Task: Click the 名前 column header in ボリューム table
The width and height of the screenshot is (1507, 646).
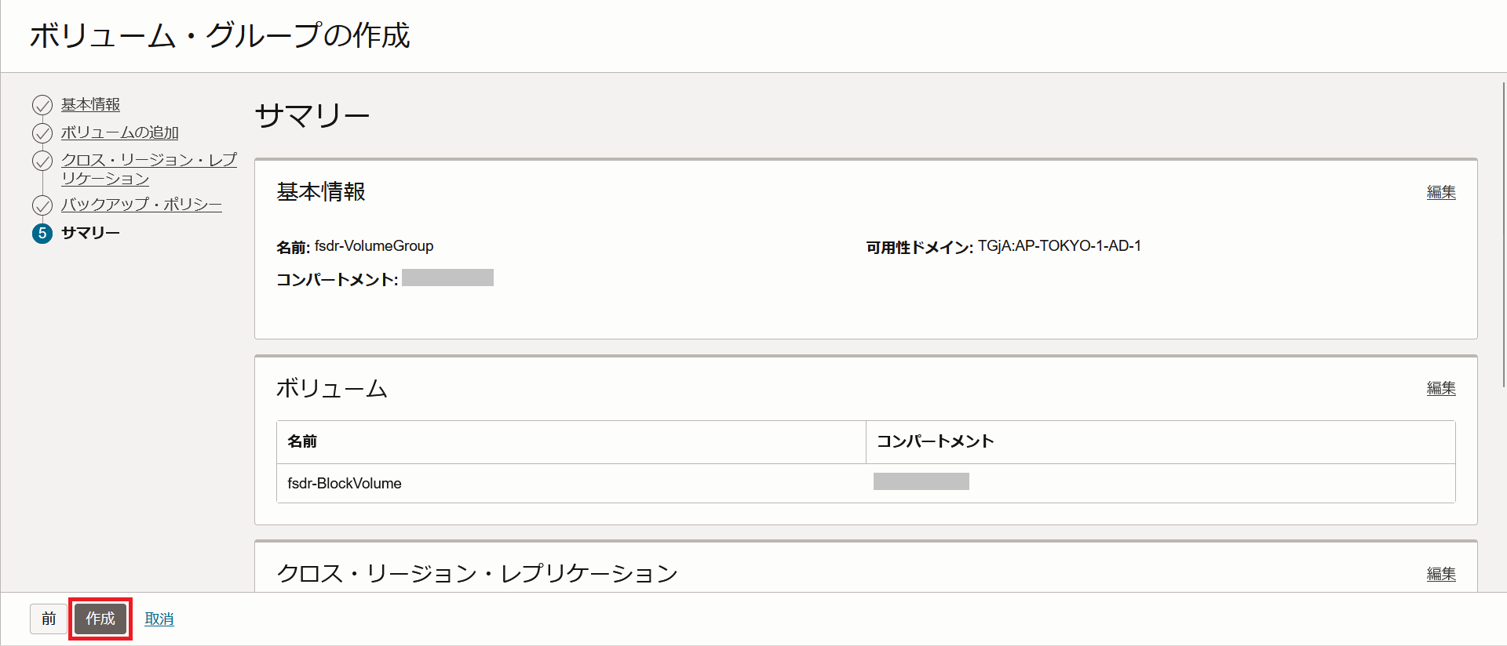Action: tap(302, 441)
